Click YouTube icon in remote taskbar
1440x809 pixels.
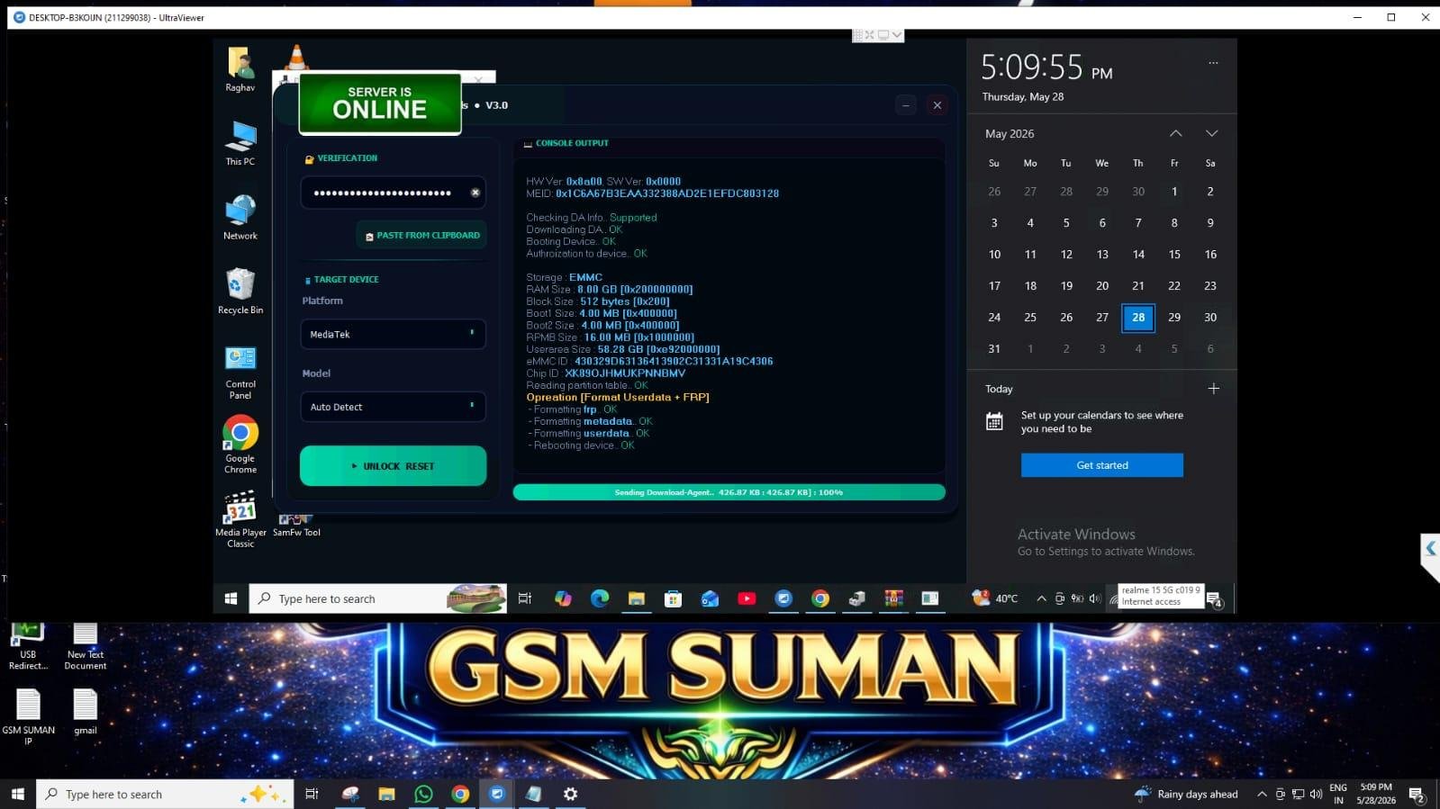click(x=747, y=598)
